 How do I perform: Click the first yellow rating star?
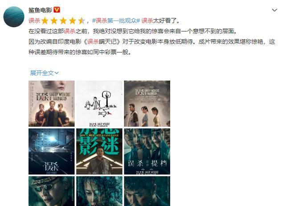pyautogui.click(x=45, y=21)
